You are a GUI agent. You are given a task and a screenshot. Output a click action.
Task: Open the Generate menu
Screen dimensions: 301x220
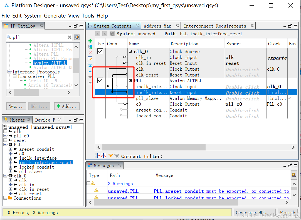coord(55,16)
